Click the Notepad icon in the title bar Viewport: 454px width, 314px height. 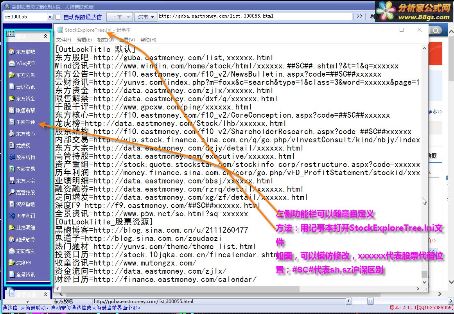click(60, 30)
